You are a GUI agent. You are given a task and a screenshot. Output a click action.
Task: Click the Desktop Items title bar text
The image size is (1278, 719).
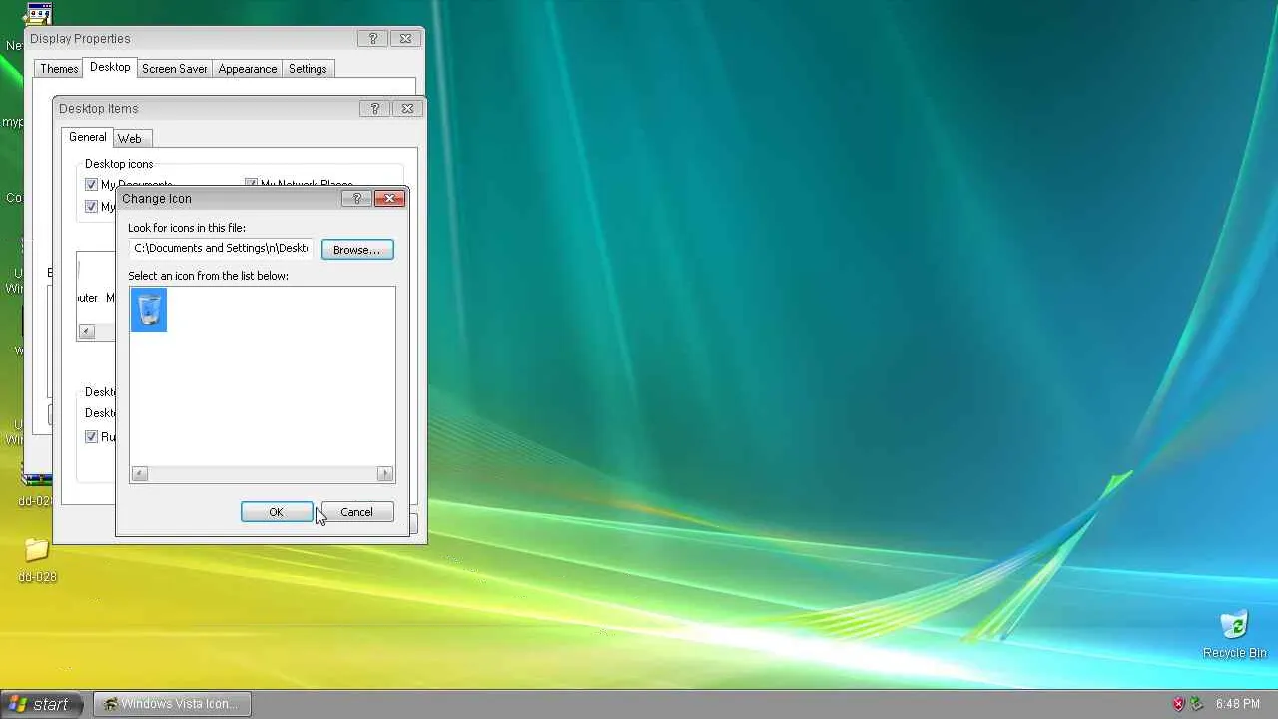[x=99, y=108]
